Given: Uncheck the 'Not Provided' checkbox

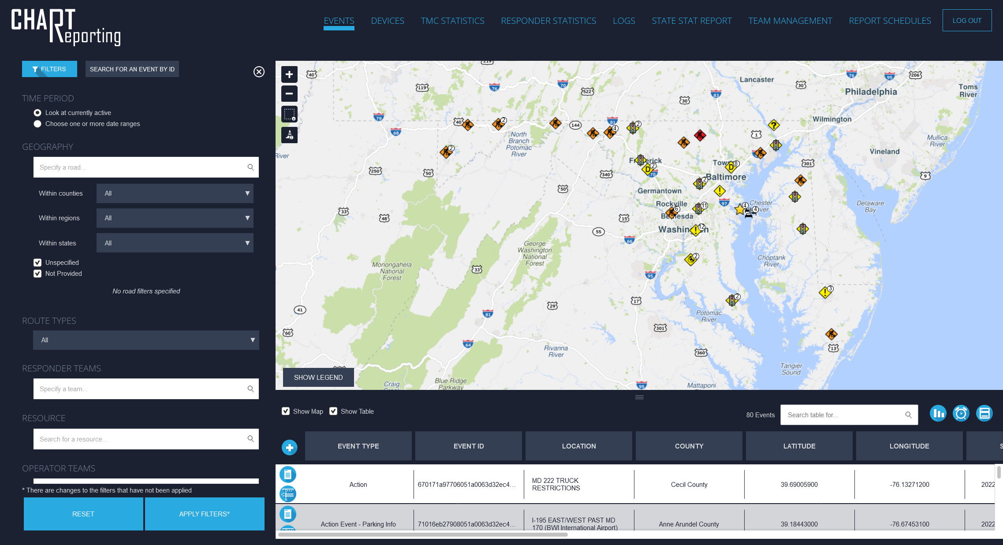Looking at the screenshot, I should [x=37, y=273].
